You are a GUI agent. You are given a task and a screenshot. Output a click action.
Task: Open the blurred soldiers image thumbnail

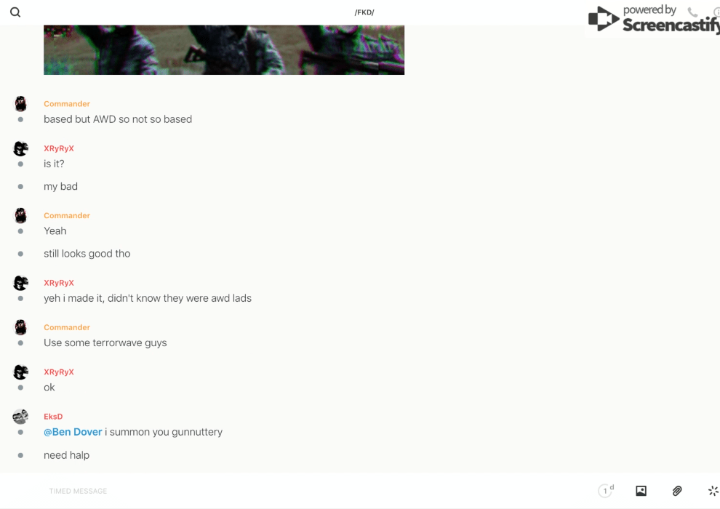click(224, 49)
